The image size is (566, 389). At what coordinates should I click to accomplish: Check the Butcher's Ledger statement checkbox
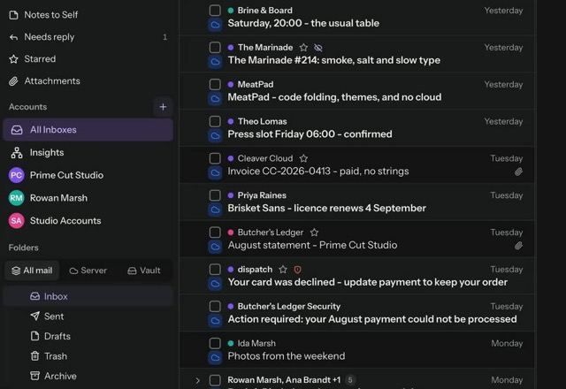[x=215, y=233]
